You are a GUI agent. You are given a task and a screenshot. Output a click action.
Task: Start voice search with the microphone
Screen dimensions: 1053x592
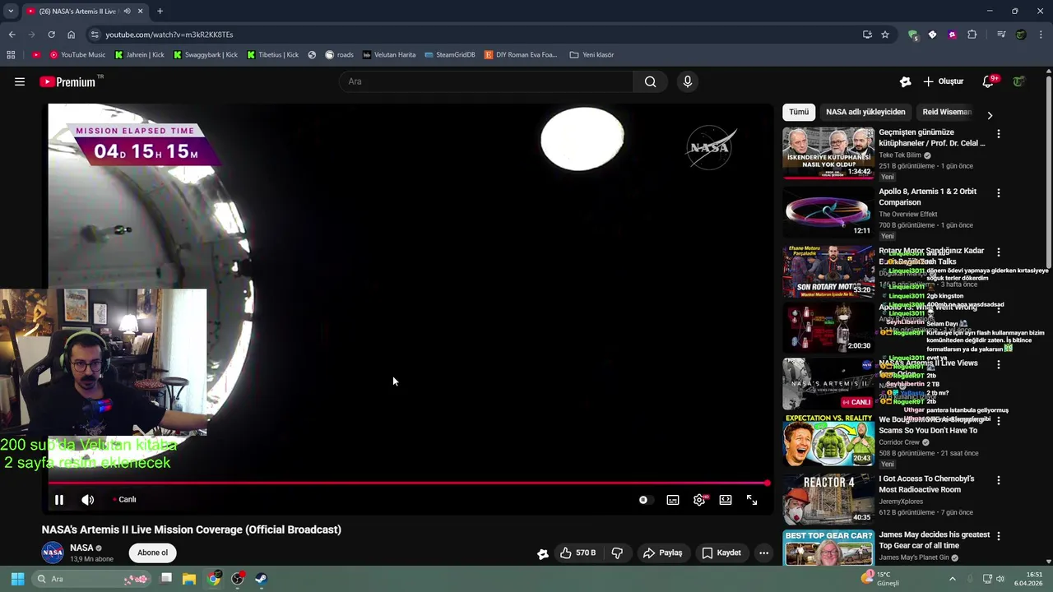tap(688, 81)
